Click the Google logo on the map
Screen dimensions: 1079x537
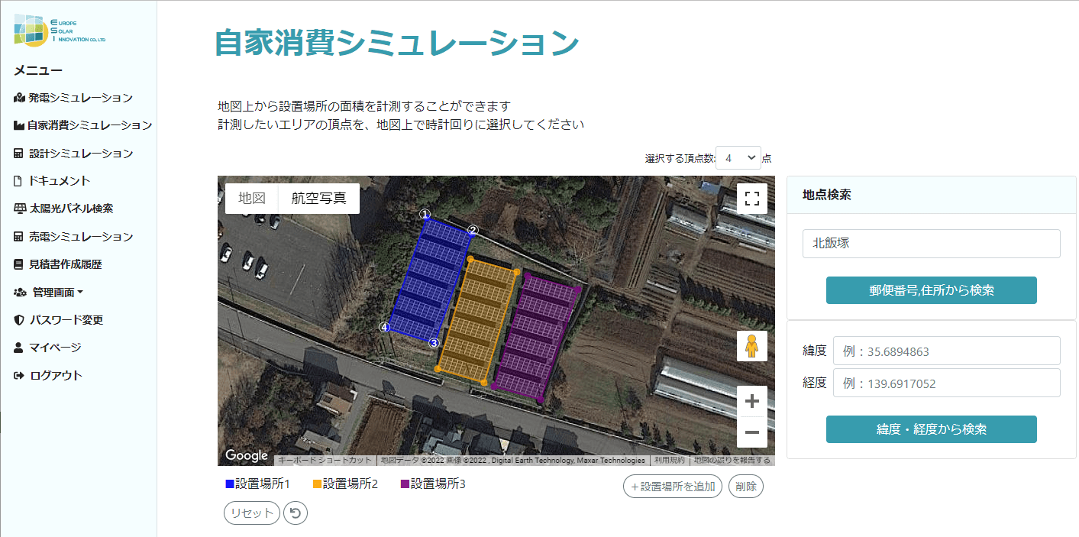[247, 455]
